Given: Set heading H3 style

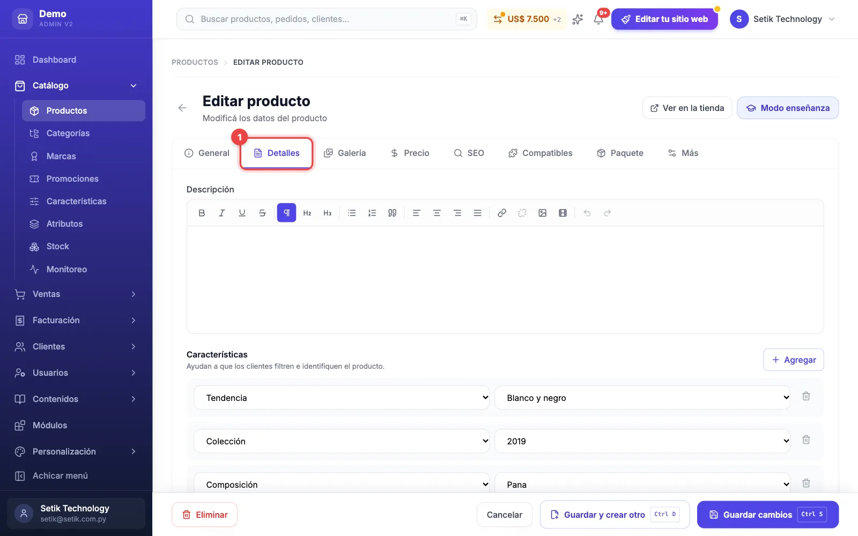Looking at the screenshot, I should (328, 213).
